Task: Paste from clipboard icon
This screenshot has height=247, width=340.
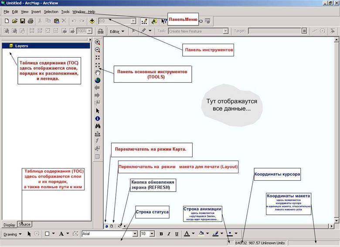Action: point(56,21)
